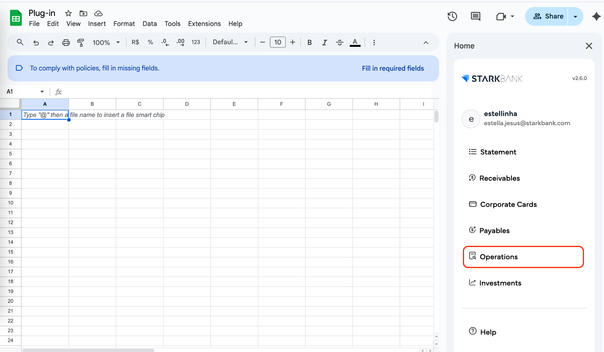Click the paint format roller icon

point(81,42)
